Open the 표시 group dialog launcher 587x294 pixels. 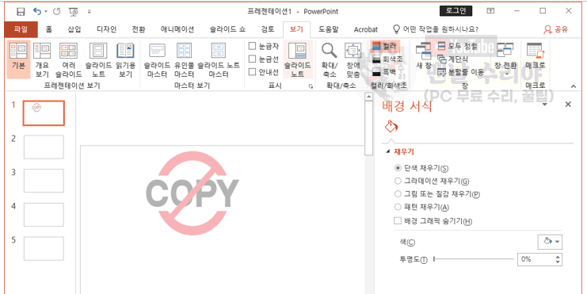pos(311,86)
